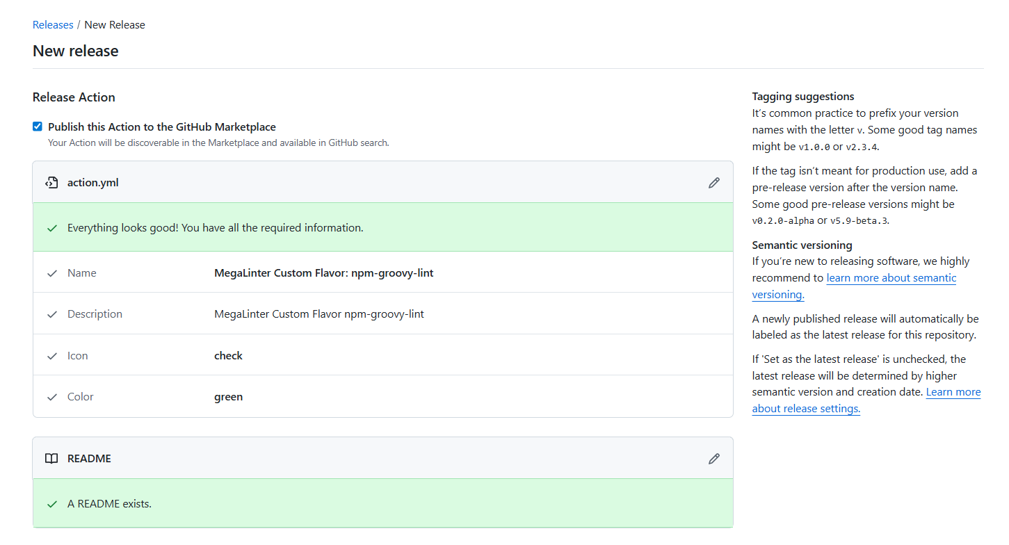Click the checkmark beside 'Everything looks good!'
Screen dimensions: 1009x545
51,228
